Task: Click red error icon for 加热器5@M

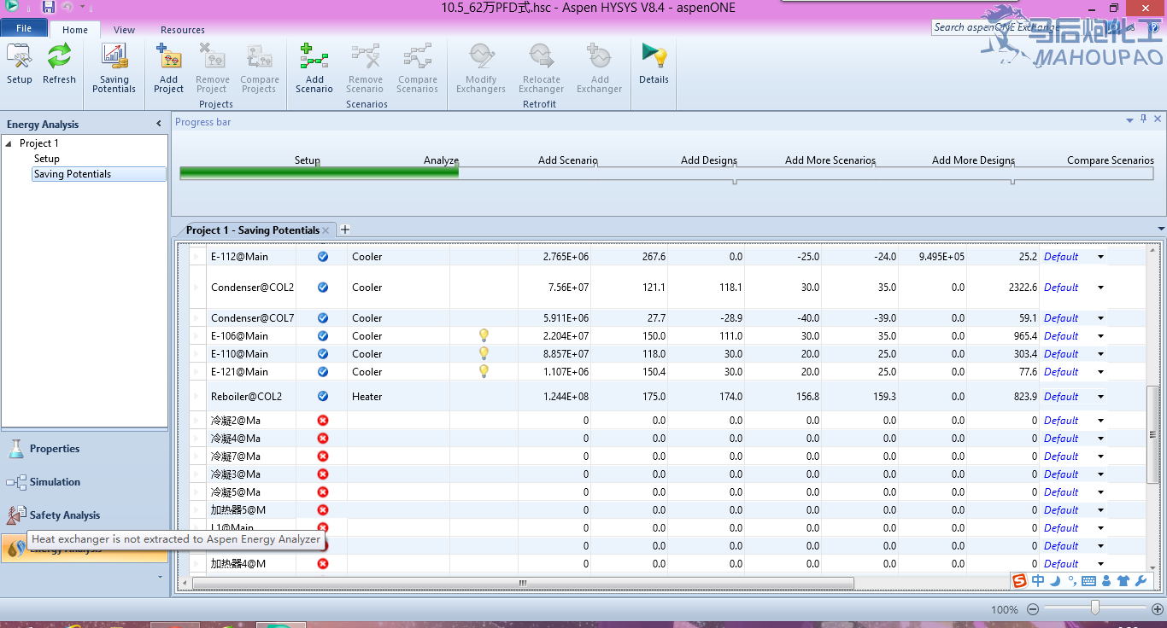Action: [x=323, y=509]
